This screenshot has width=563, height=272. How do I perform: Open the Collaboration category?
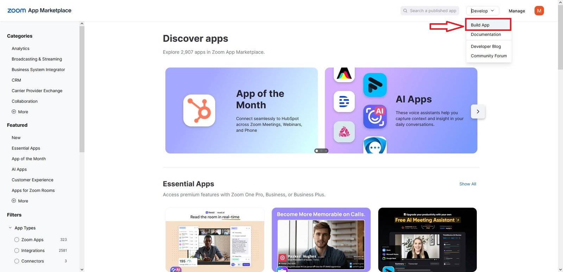pos(25,101)
